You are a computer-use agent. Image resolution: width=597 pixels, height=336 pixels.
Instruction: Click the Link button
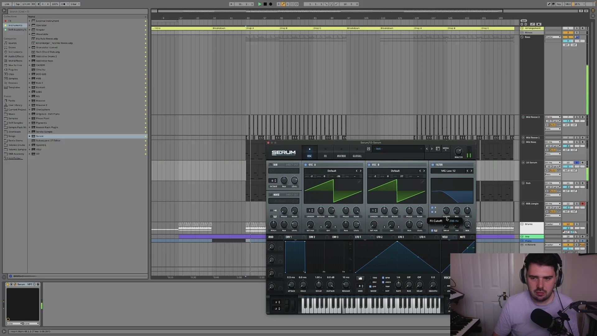coord(7,4)
